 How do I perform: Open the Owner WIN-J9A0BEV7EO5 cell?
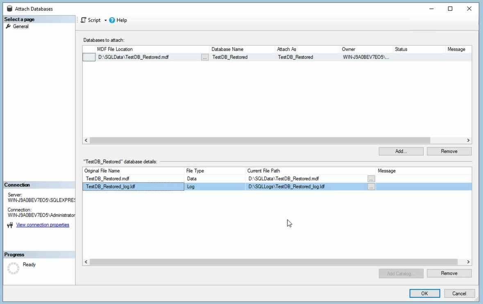pos(366,57)
